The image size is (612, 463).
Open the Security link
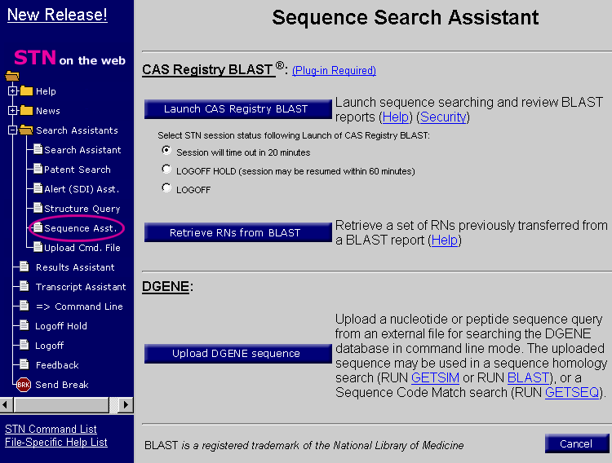click(443, 117)
